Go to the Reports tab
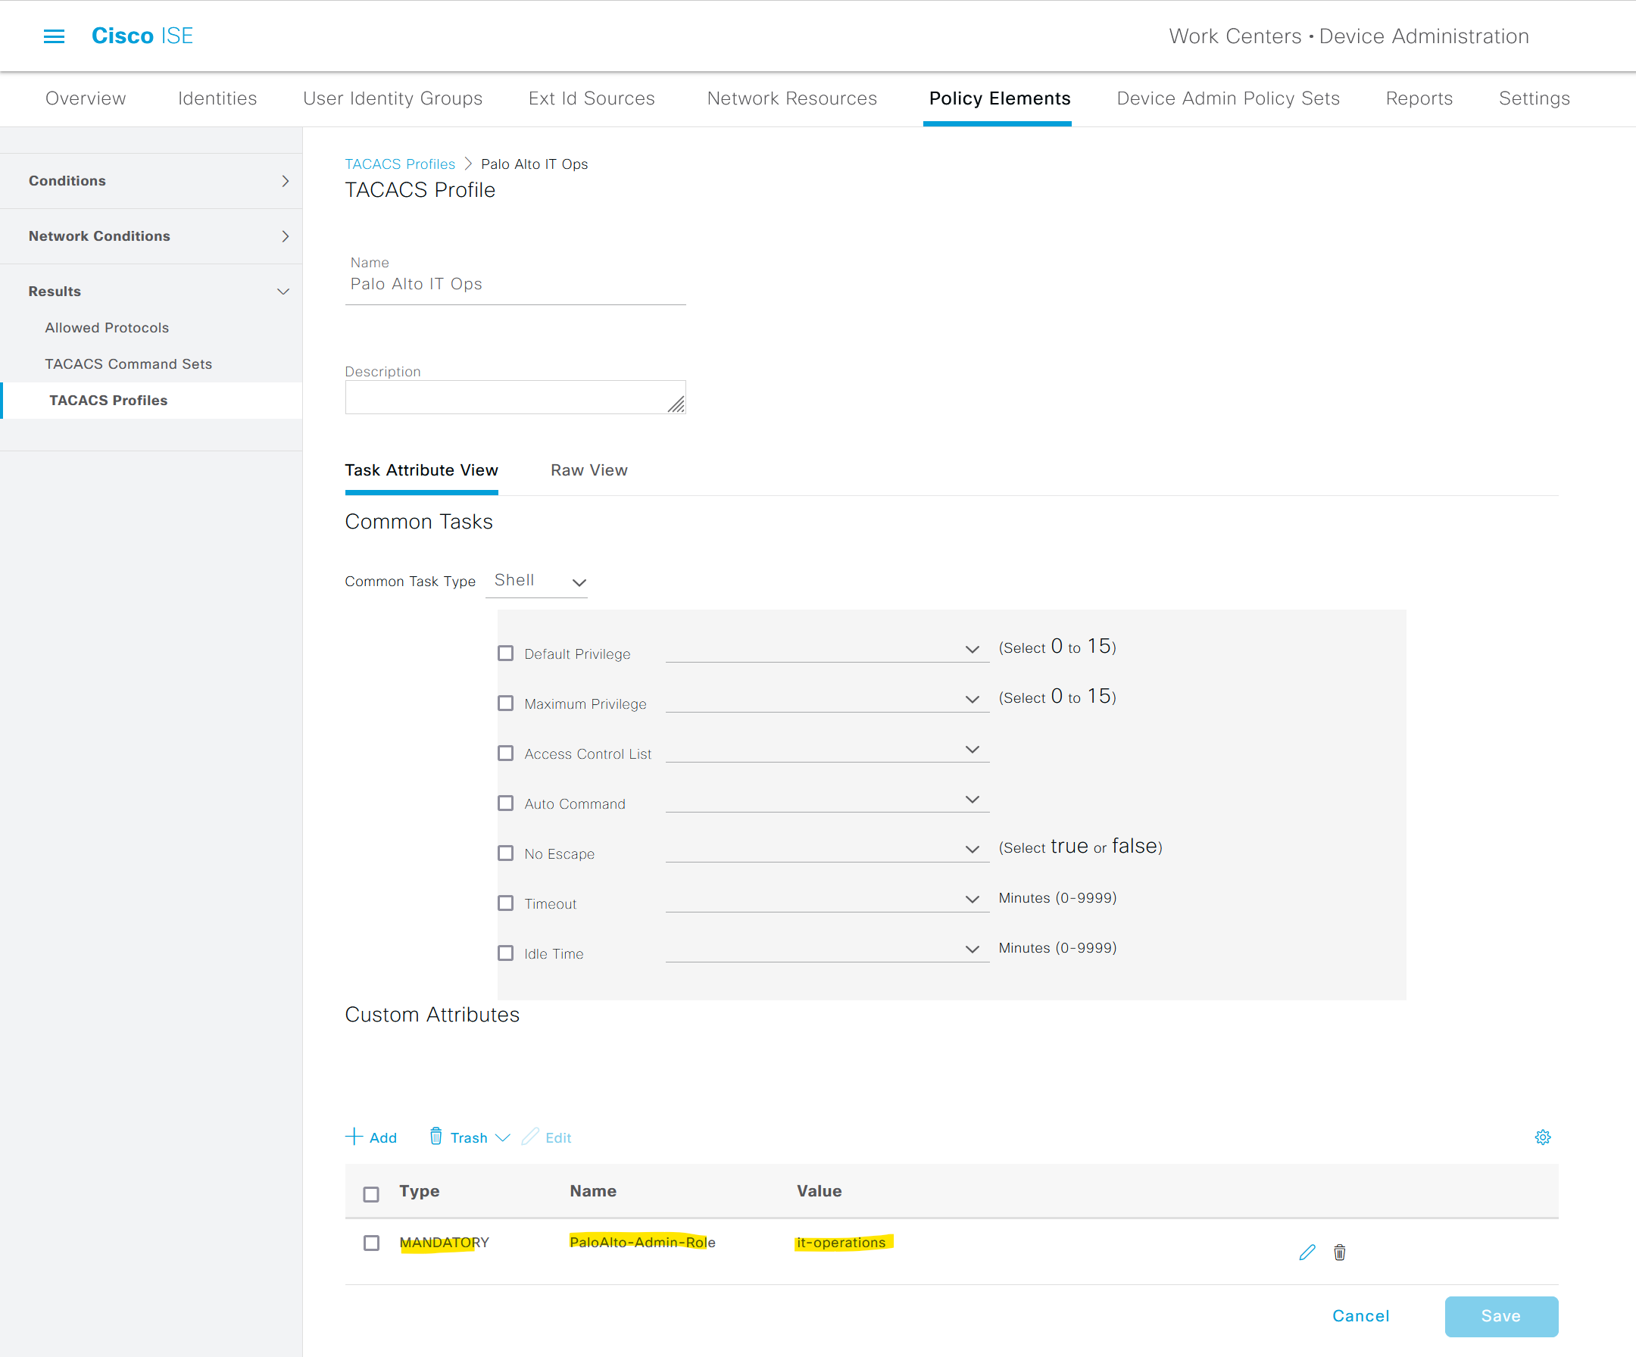Image resolution: width=1636 pixels, height=1357 pixels. (1419, 98)
